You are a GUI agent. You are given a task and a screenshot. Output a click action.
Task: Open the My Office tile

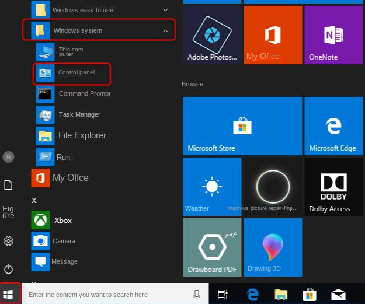point(273,35)
